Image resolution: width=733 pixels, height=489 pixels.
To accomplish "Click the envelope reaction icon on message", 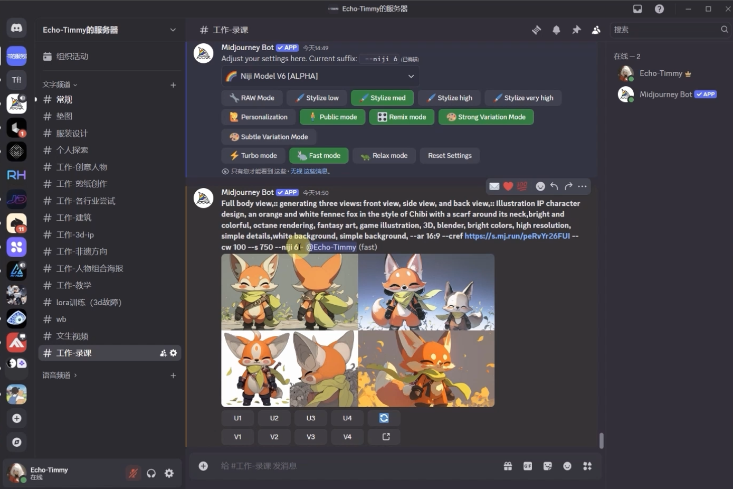I will point(494,186).
